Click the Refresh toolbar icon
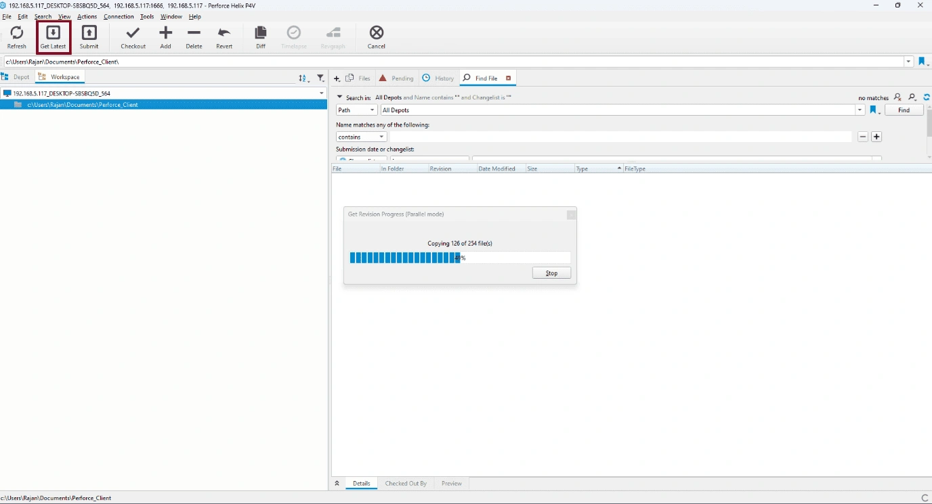 17,32
